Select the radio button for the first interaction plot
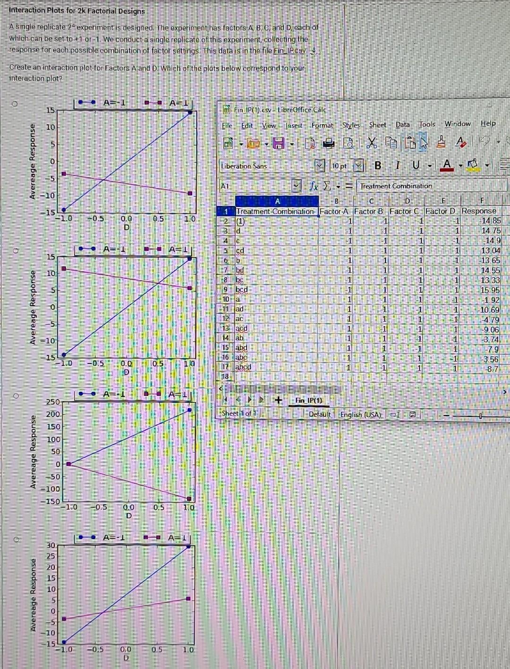This screenshot has height=669, width=510. (x=15, y=103)
